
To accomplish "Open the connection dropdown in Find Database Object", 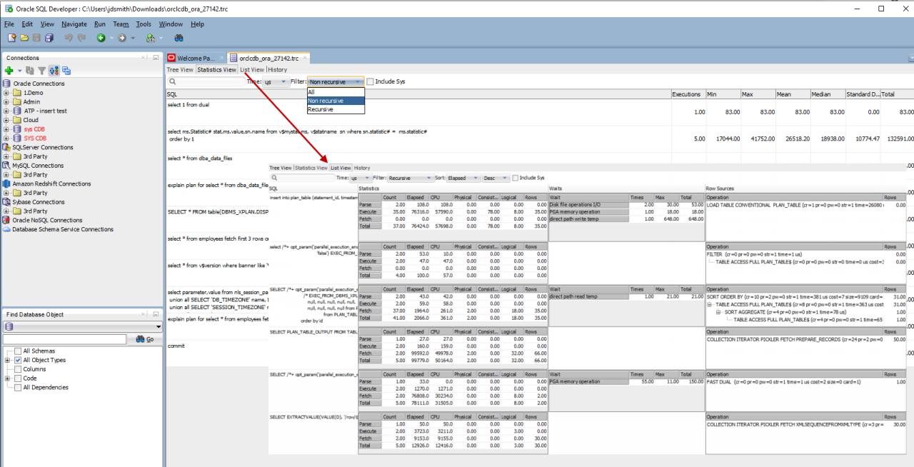I will click(83, 327).
